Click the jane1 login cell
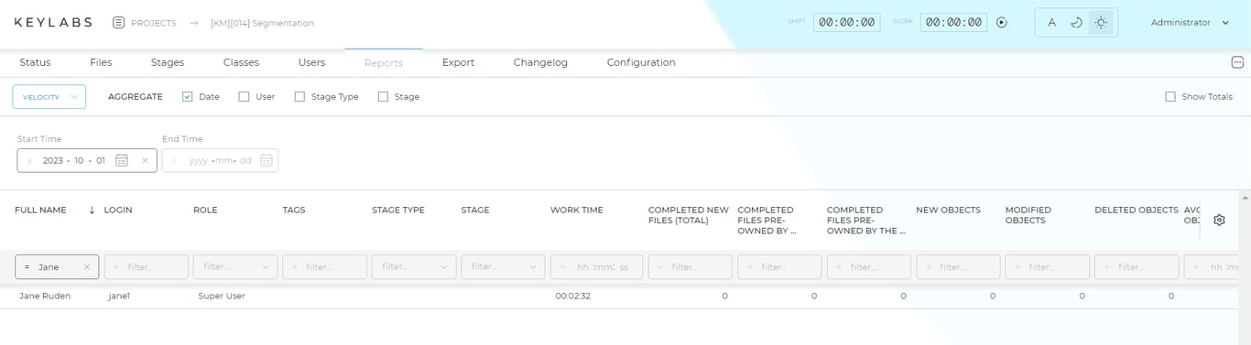Screen dimensions: 1251x345 pyautogui.click(x=119, y=296)
